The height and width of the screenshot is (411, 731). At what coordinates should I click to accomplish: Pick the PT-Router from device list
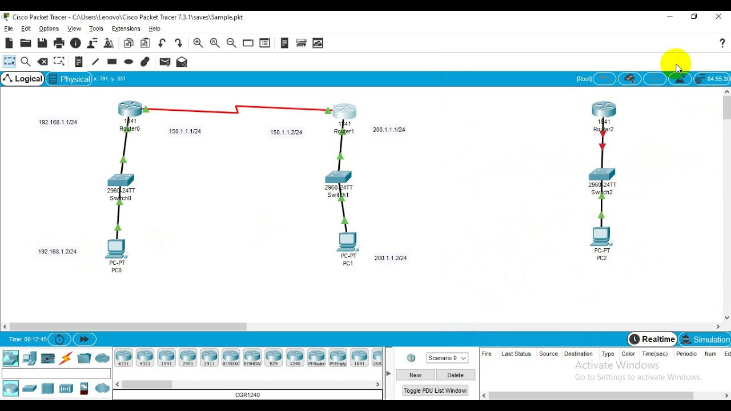coord(316,358)
